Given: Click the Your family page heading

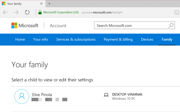Looking at the screenshot, I should point(30,65).
